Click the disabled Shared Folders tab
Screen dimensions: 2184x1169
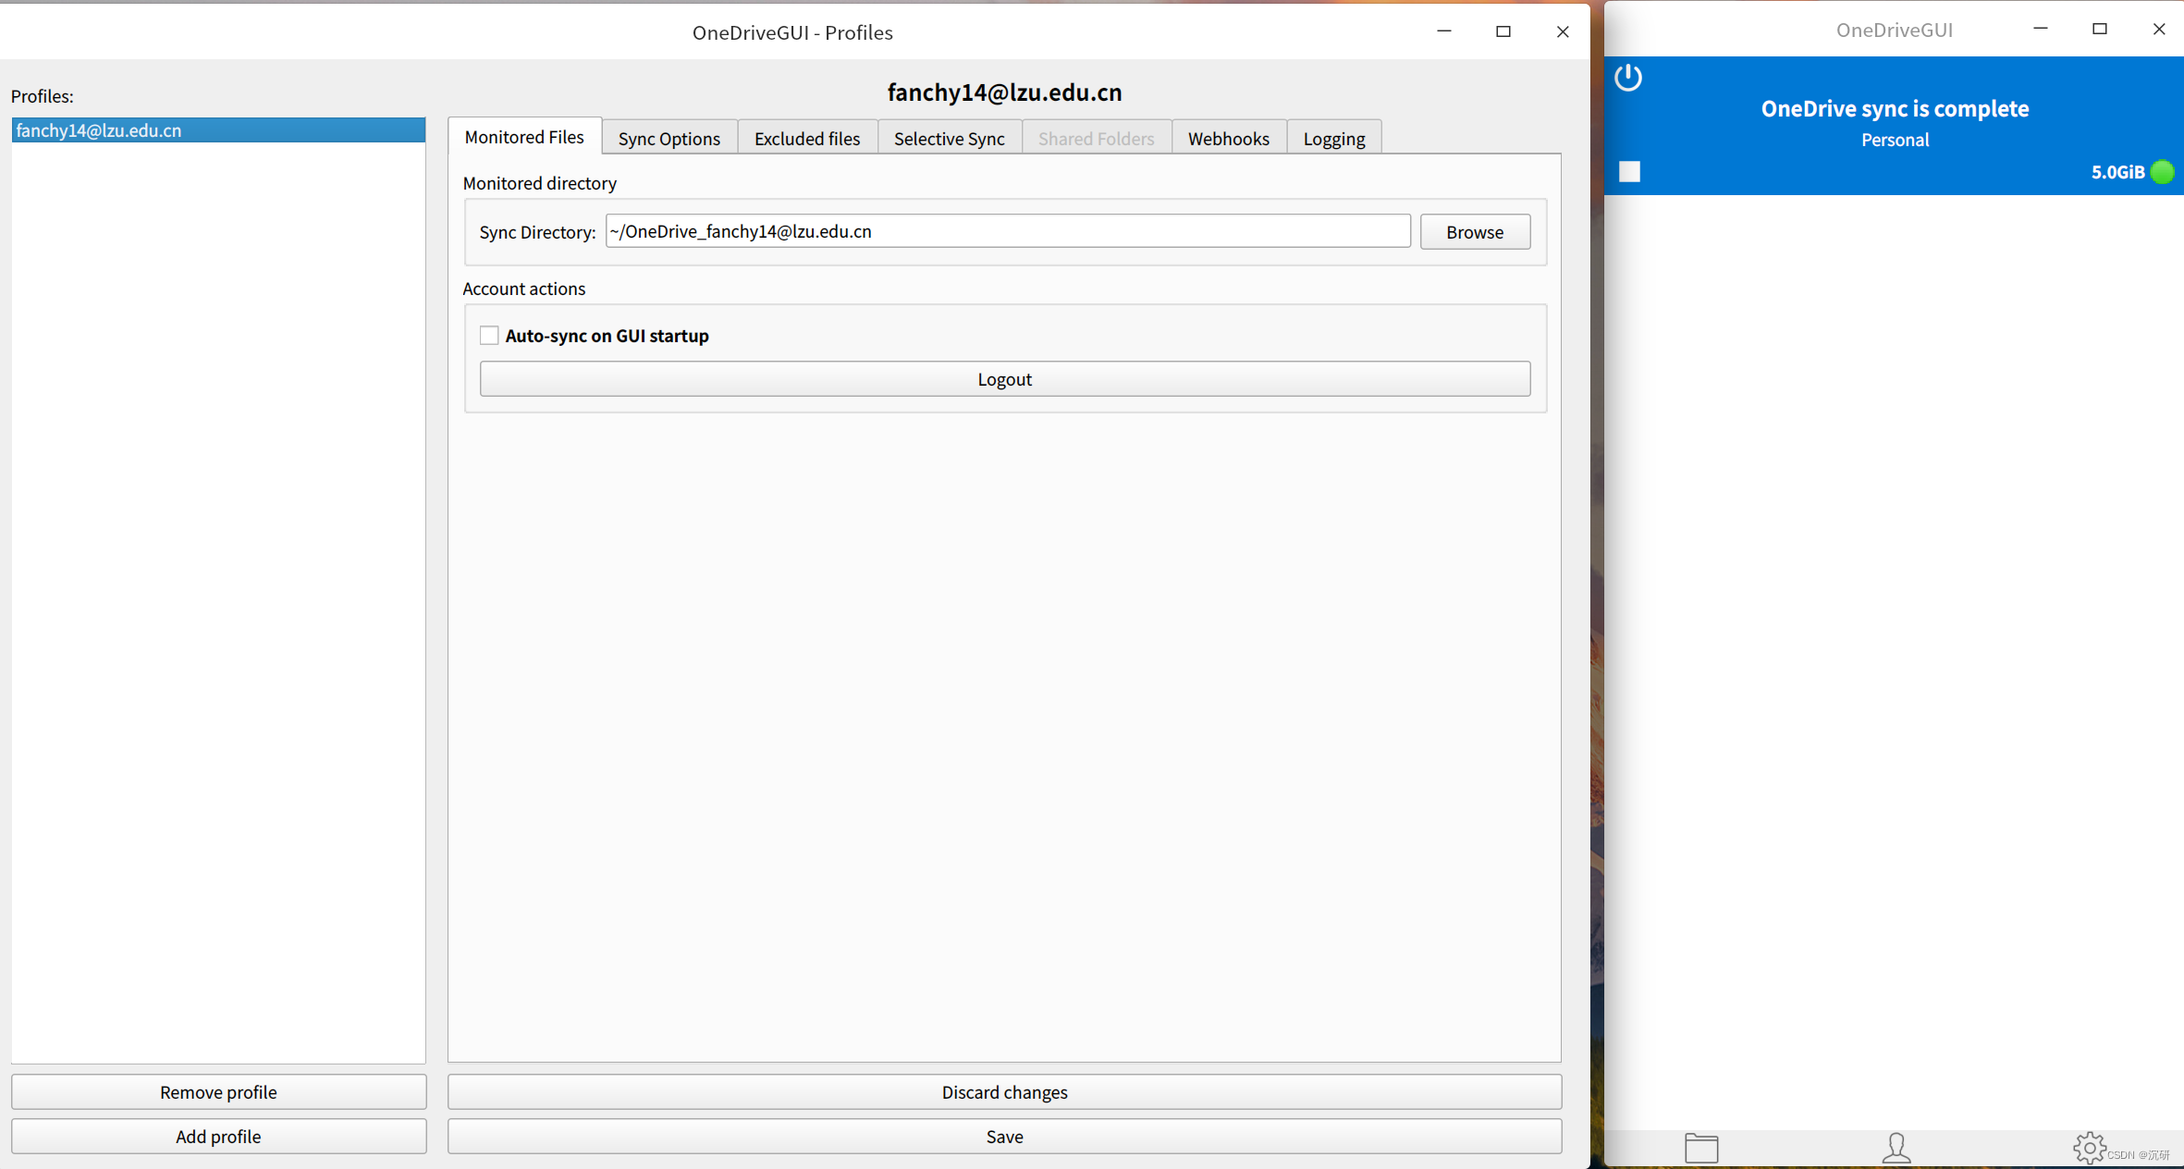[1097, 139]
